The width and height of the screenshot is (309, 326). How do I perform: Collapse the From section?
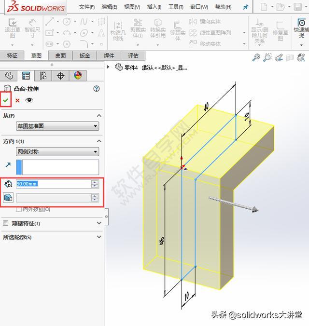99,116
